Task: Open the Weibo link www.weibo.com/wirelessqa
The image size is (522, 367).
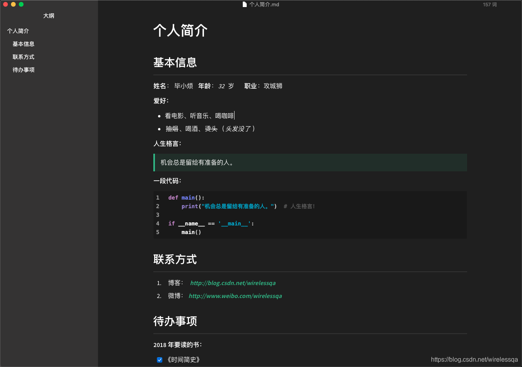Action: coord(235,296)
